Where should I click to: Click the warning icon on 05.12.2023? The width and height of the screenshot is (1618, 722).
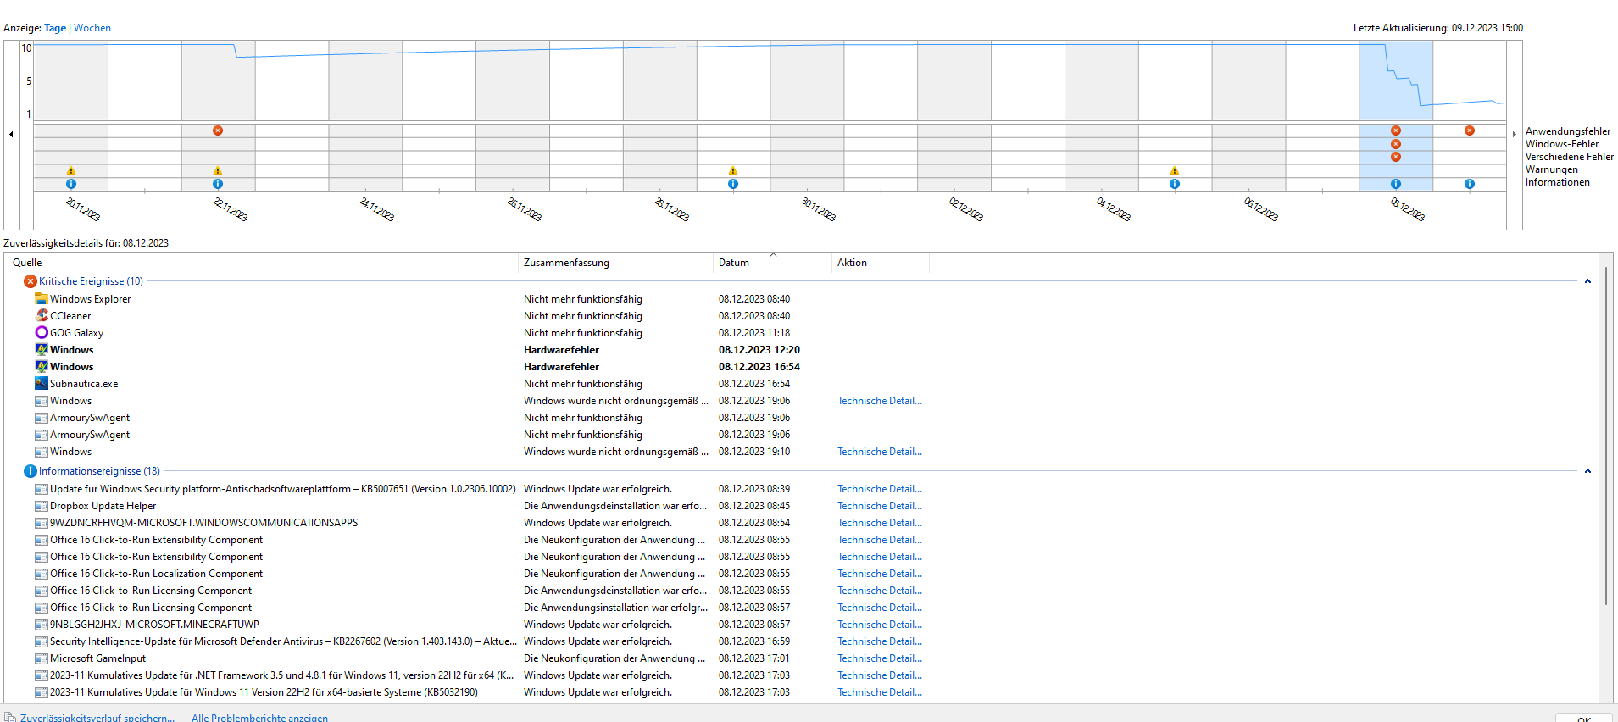click(x=1175, y=170)
